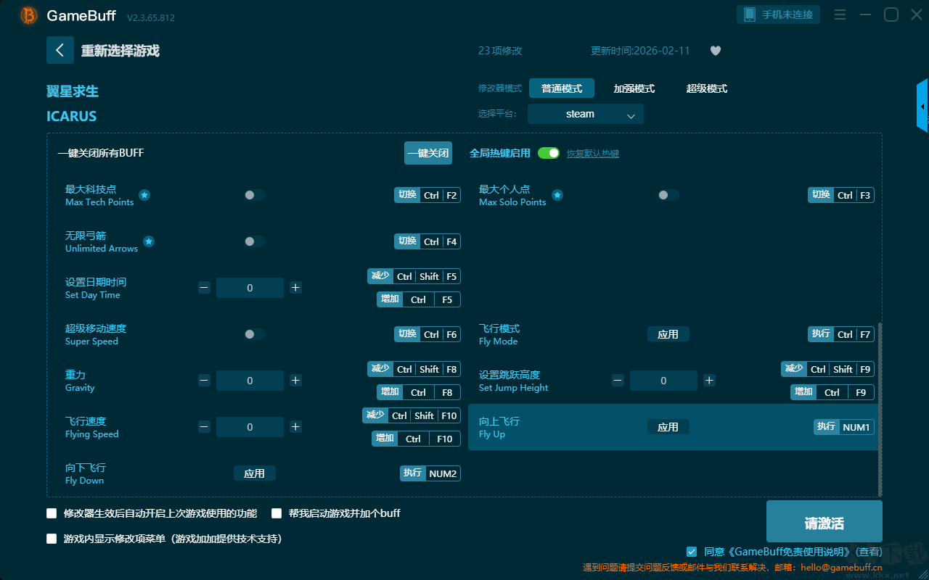
Task: Switch to 超级模式 mode tab
Action: click(707, 88)
